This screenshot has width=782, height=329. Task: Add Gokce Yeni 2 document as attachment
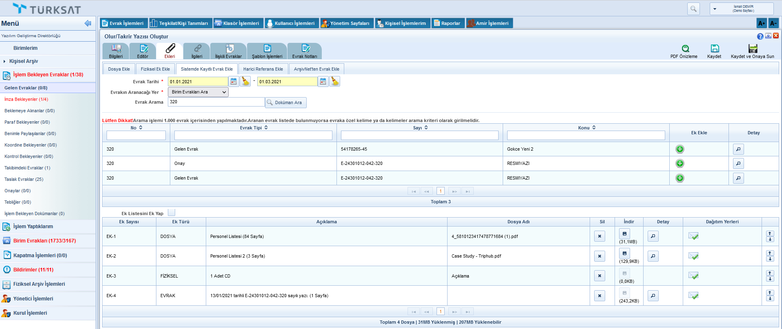coord(680,149)
